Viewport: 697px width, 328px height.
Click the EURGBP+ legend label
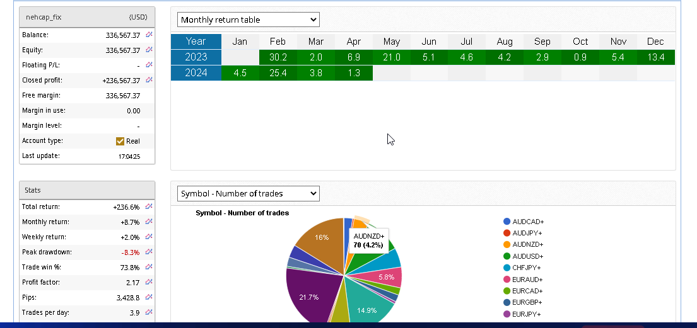[528, 303]
